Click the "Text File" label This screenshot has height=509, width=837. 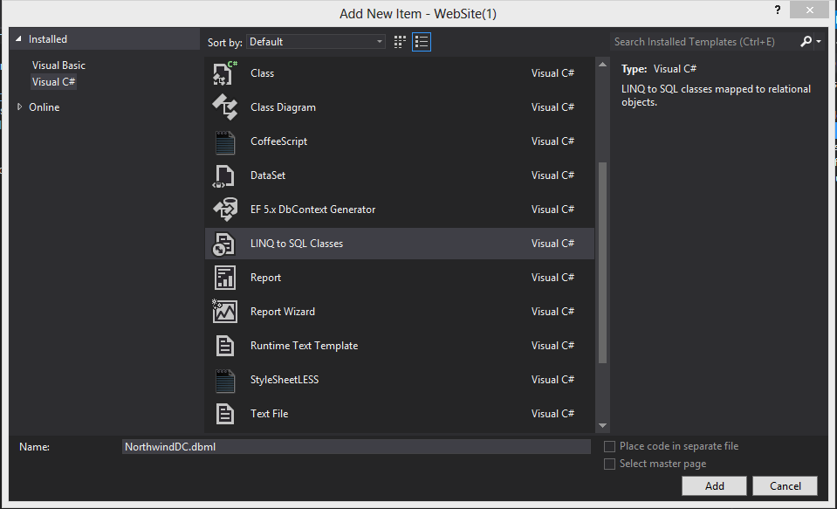269,414
